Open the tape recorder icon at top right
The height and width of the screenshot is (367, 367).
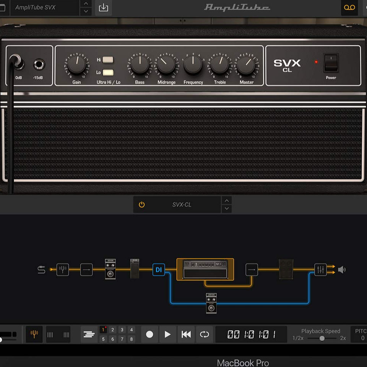point(349,8)
